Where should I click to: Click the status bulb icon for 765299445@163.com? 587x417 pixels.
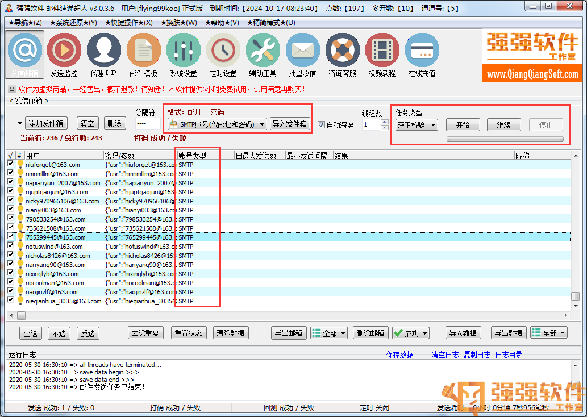pos(20,237)
